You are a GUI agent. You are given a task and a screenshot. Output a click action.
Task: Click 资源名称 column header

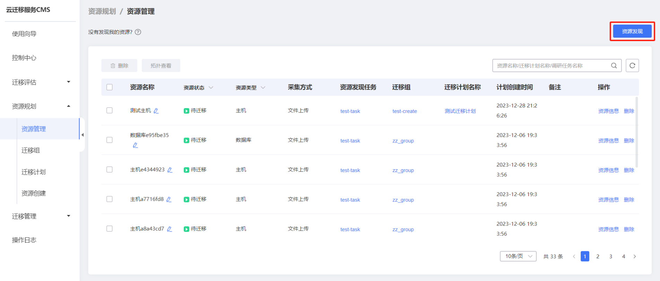click(142, 87)
